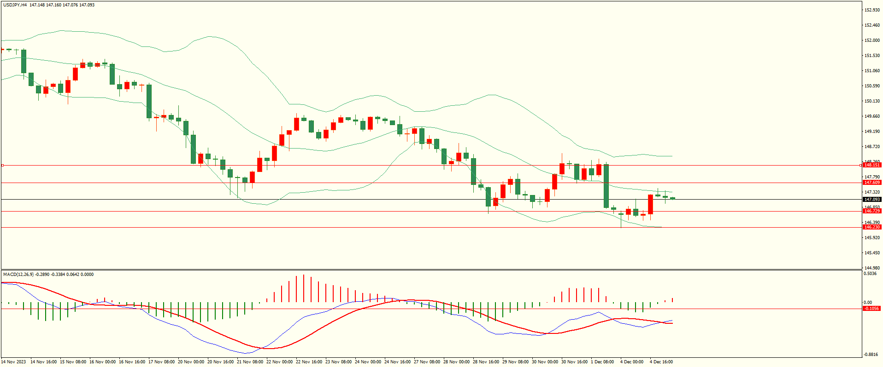Viewport: 883px width, 367px height.
Task: Click the 30 Nov 16:00 time label
Action: 574,362
